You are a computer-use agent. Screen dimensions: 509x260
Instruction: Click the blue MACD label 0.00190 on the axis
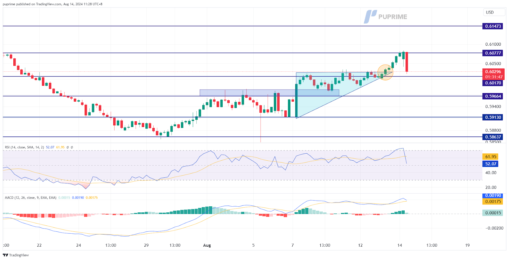[x=493, y=196]
